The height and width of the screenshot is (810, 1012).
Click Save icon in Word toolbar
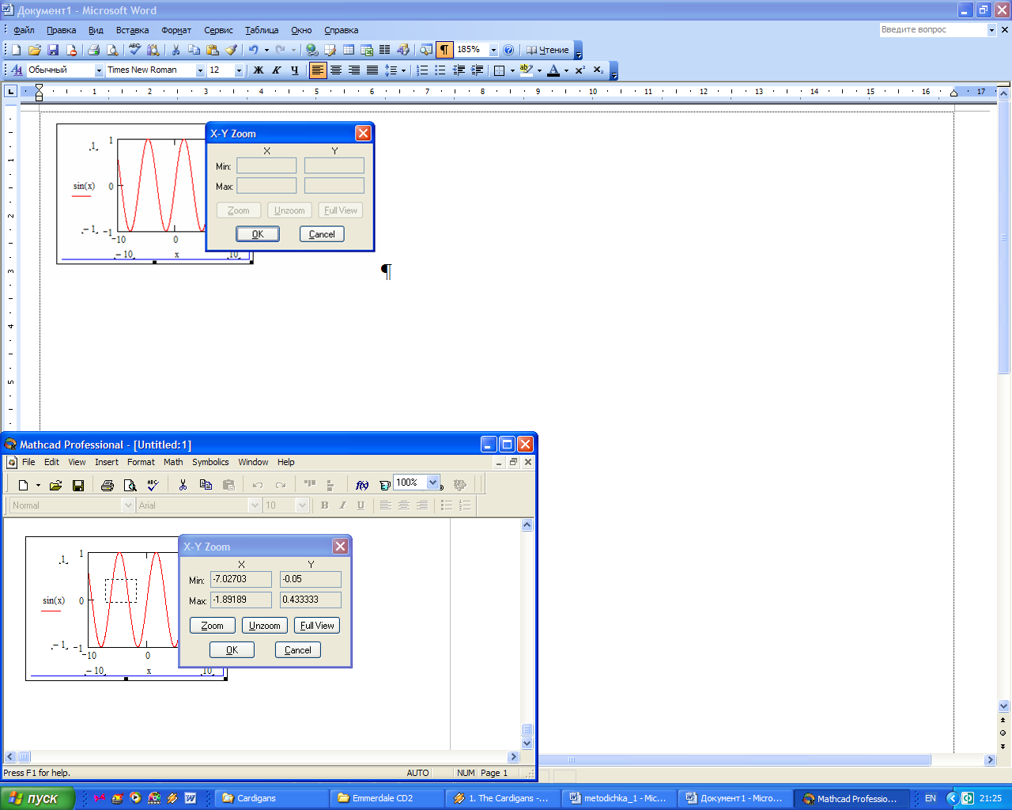tap(53, 50)
